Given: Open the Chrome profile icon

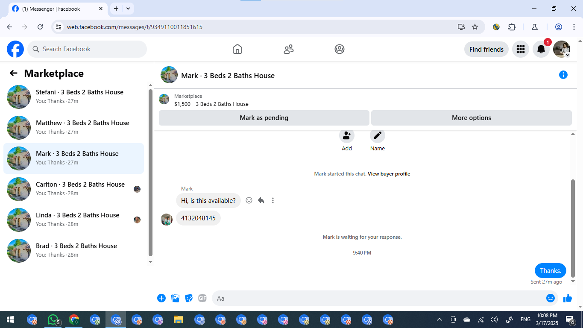Looking at the screenshot, I should point(559,27).
